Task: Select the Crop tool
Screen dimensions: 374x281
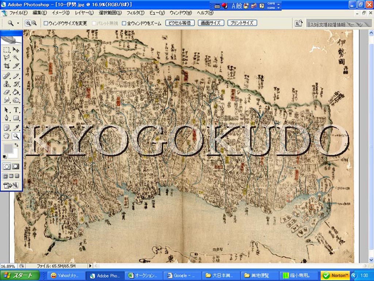Action: point(7,66)
